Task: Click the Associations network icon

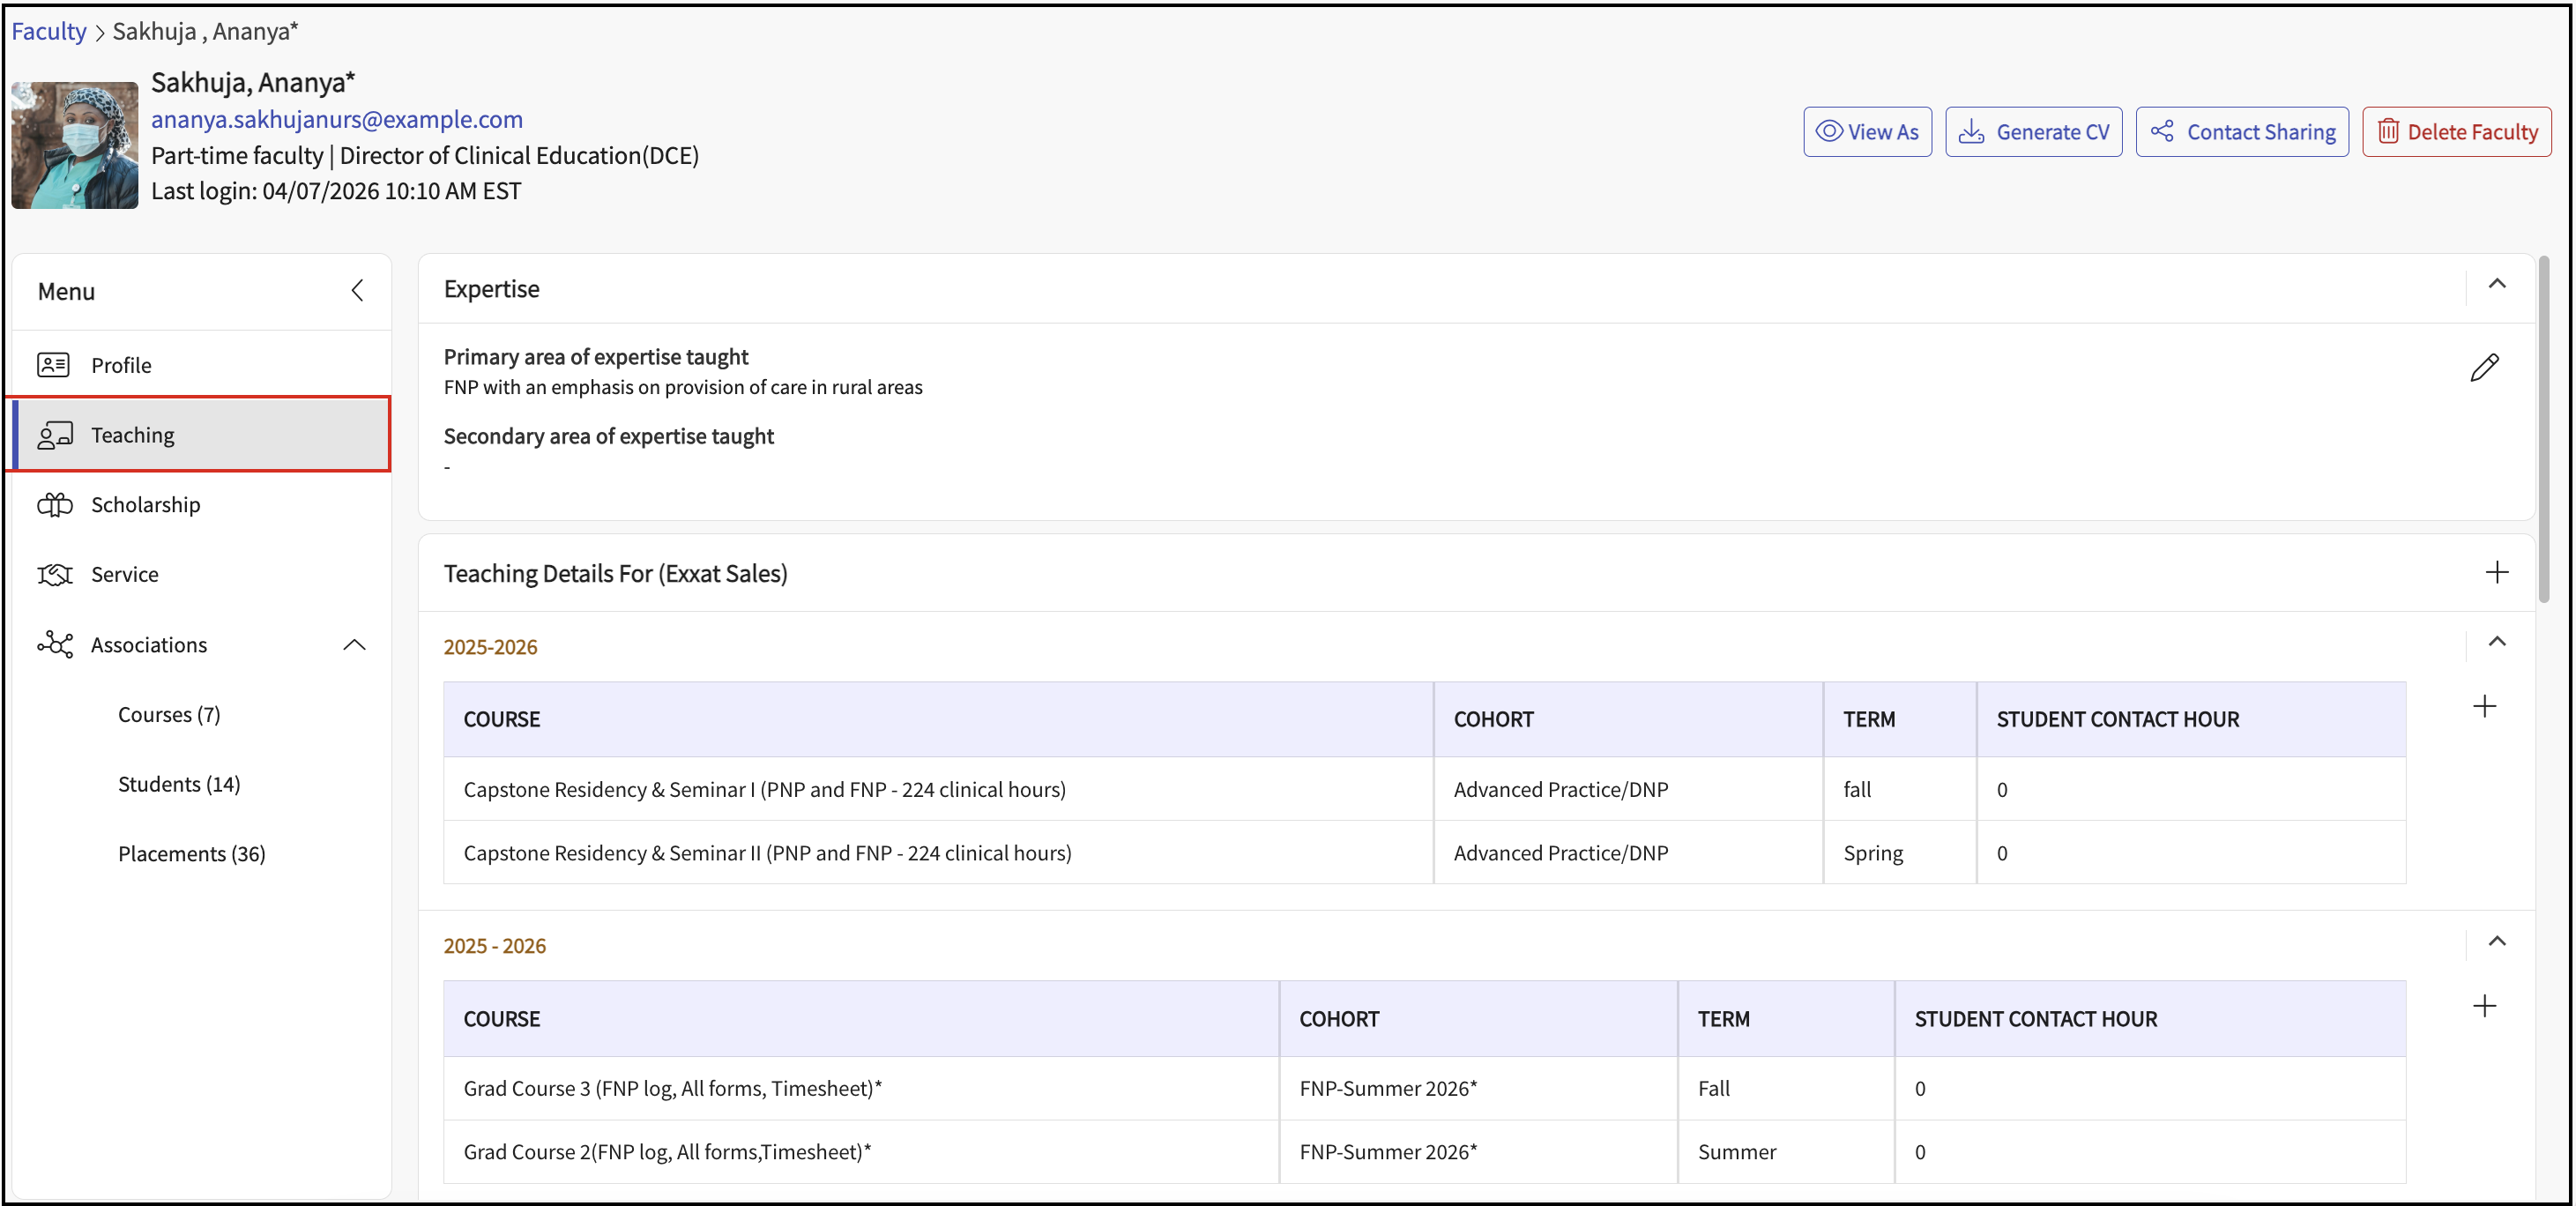Action: coord(55,645)
